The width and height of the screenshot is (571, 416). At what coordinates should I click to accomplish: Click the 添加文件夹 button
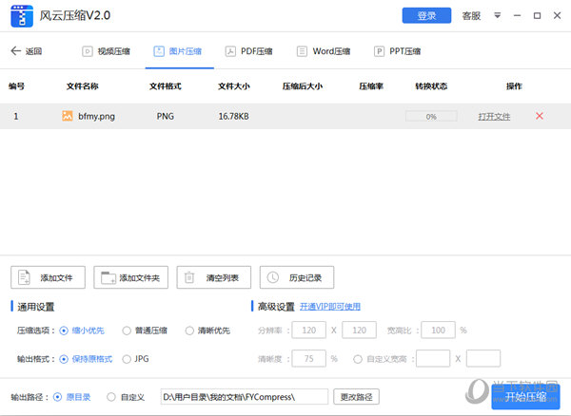point(130,277)
